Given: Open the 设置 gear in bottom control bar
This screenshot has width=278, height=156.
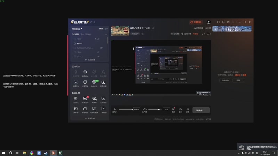Looking at the screenshot, I should click(188, 109).
